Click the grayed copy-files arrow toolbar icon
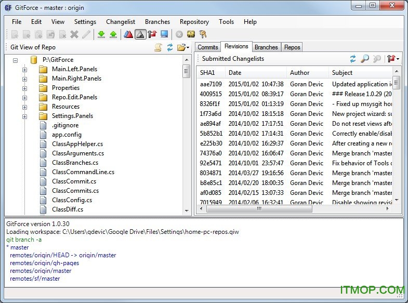 pos(39,34)
